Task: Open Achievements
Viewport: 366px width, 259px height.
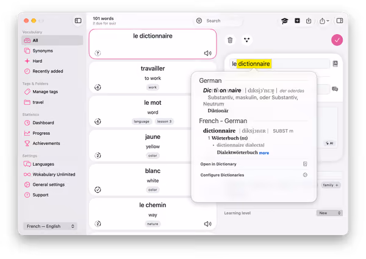Action: [52, 143]
